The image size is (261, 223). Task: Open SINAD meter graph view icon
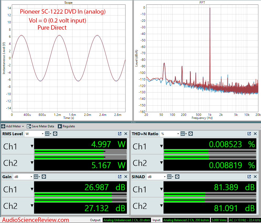[170, 177]
